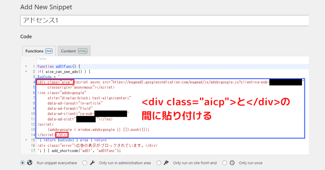This screenshot has height=170, width=325.
Task: Collapse the fold arrow at line 2
Action: pyautogui.click(x=25, y=72)
